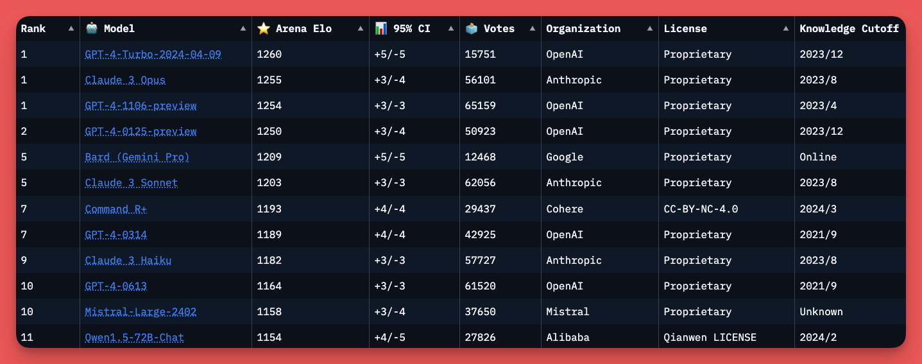The image size is (922, 364).
Task: Click the Alibaba organization cell
Action: (568, 338)
